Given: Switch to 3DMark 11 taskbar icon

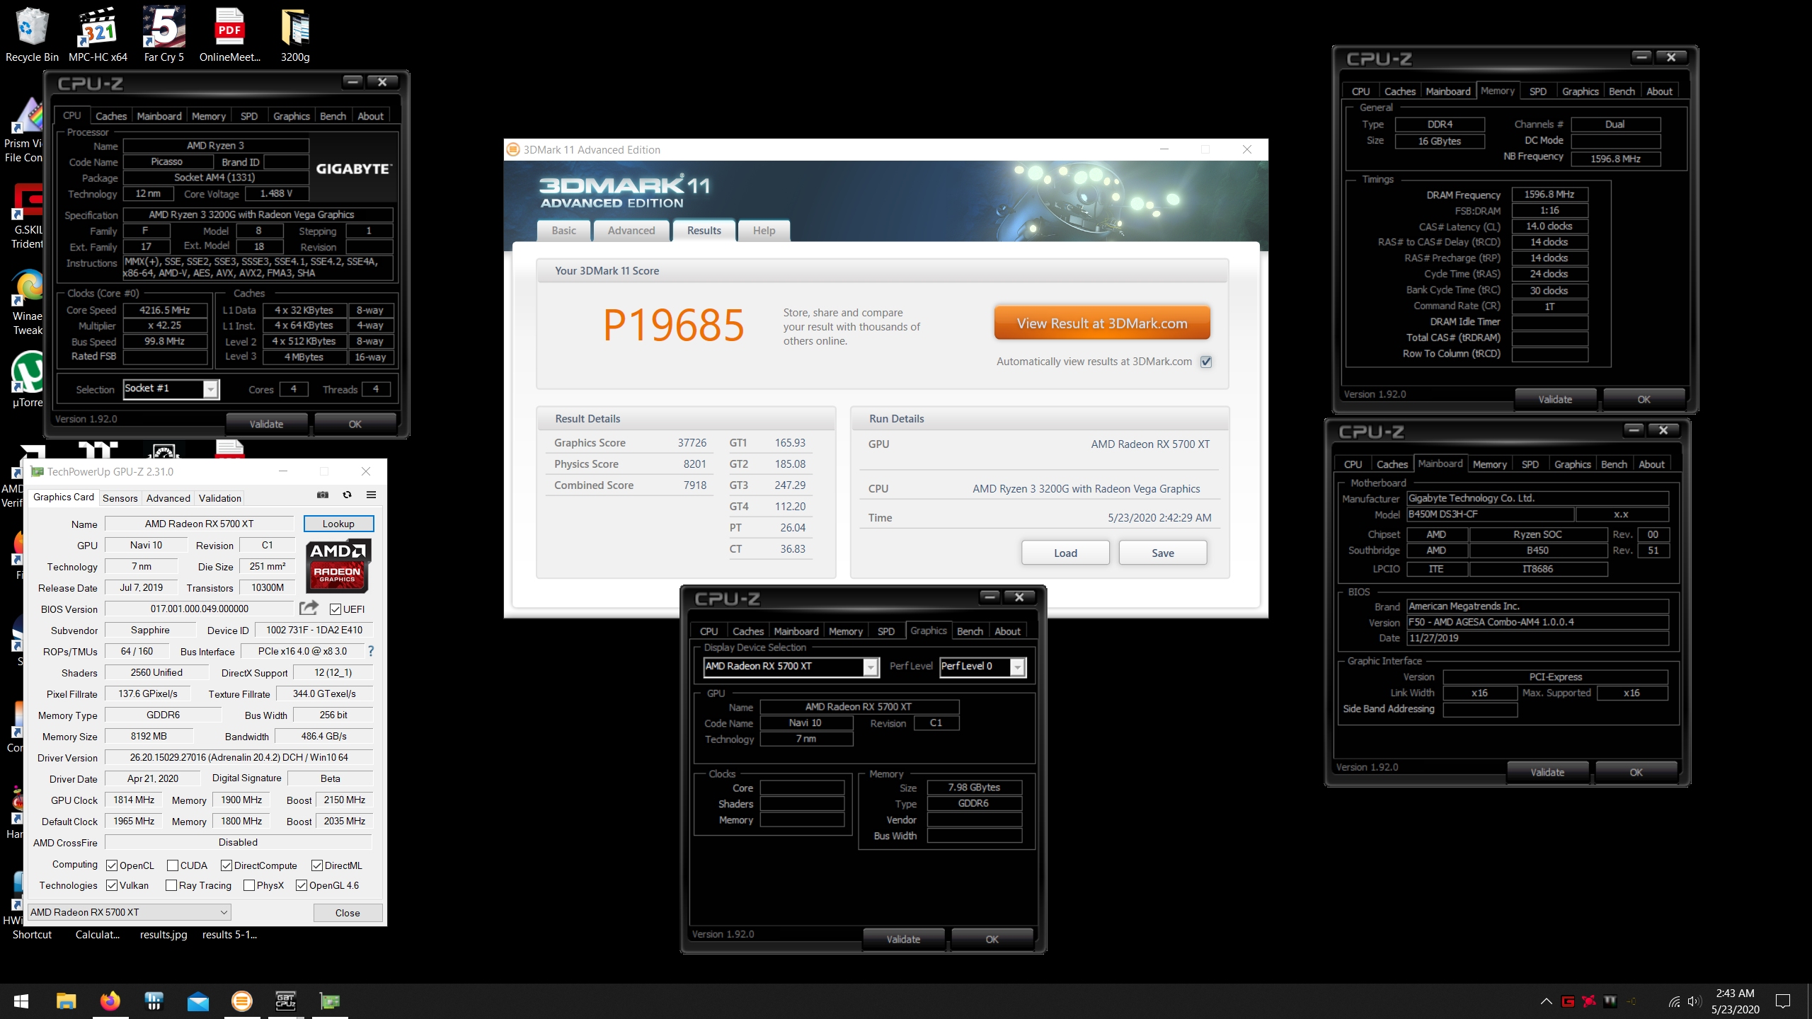Looking at the screenshot, I should [241, 1001].
